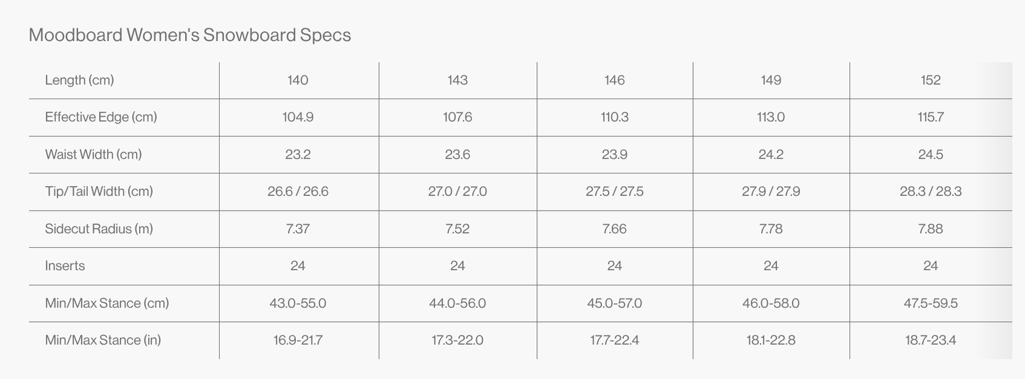Select stance value "17.3-22.0"
Screen dimensions: 1025x379
[x=457, y=340]
